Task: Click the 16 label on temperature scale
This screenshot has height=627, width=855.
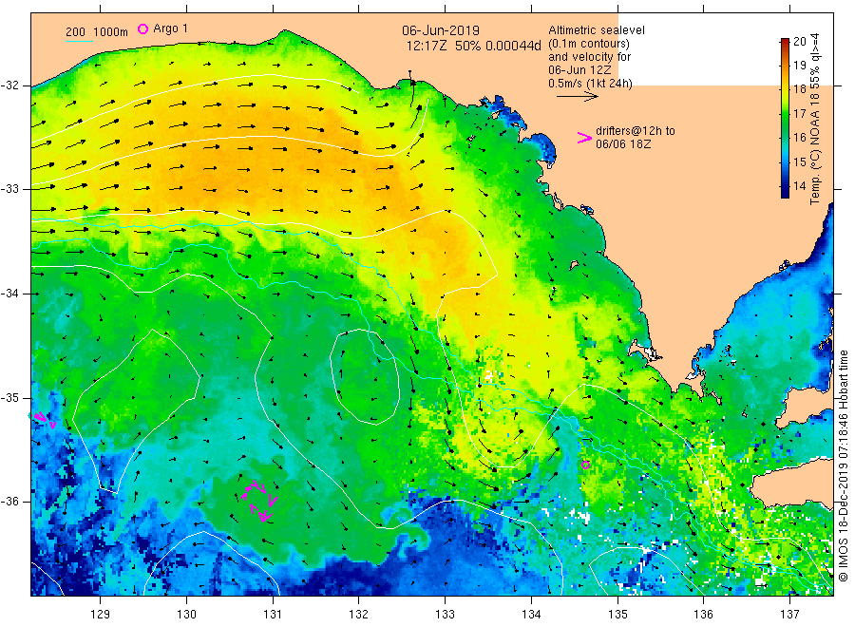Action: click(x=799, y=138)
